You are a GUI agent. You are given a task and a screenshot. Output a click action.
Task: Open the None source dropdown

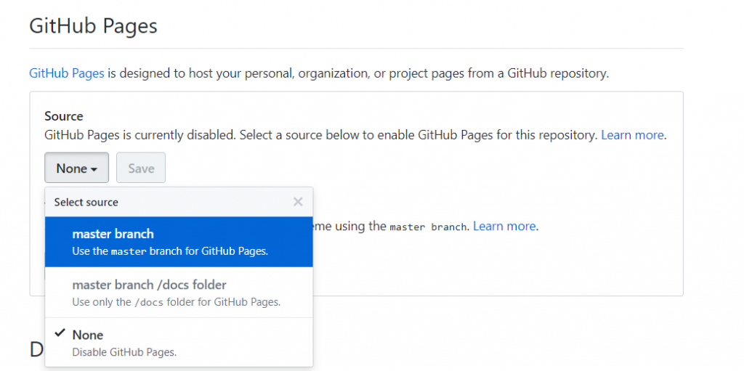(76, 168)
